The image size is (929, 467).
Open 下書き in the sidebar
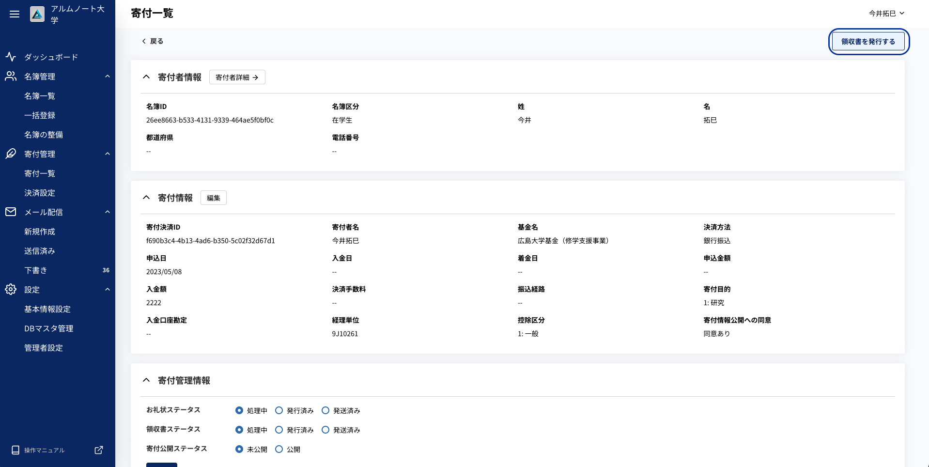36,270
